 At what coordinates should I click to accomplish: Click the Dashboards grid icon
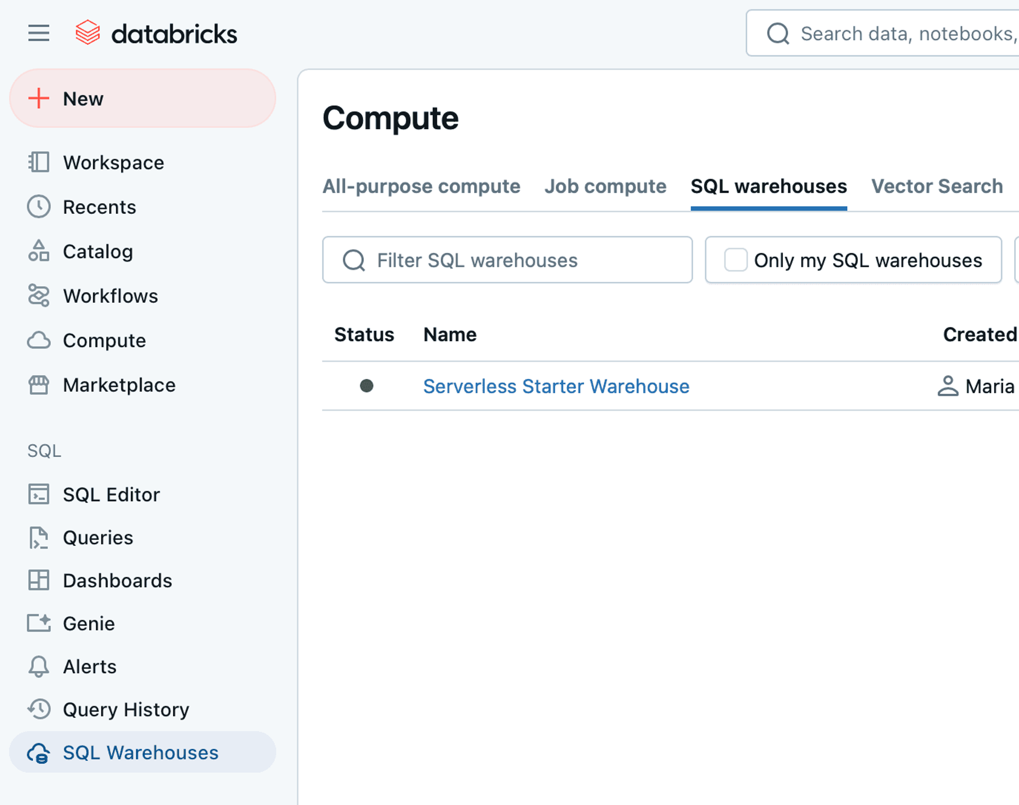(x=39, y=581)
